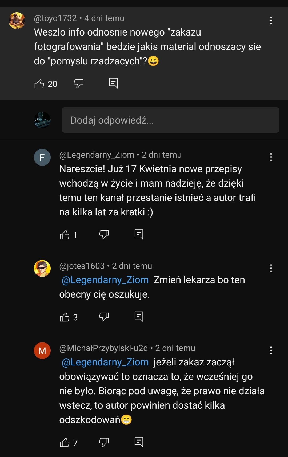The image size is (288, 457).
Task: Open more options for @Legendarny_Ziom comment
Action: click(x=271, y=157)
